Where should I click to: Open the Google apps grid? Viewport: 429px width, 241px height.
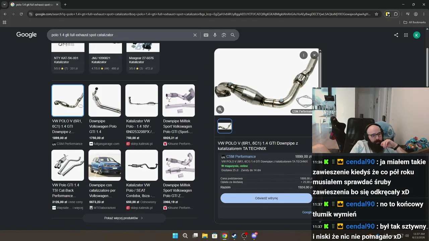406,35
